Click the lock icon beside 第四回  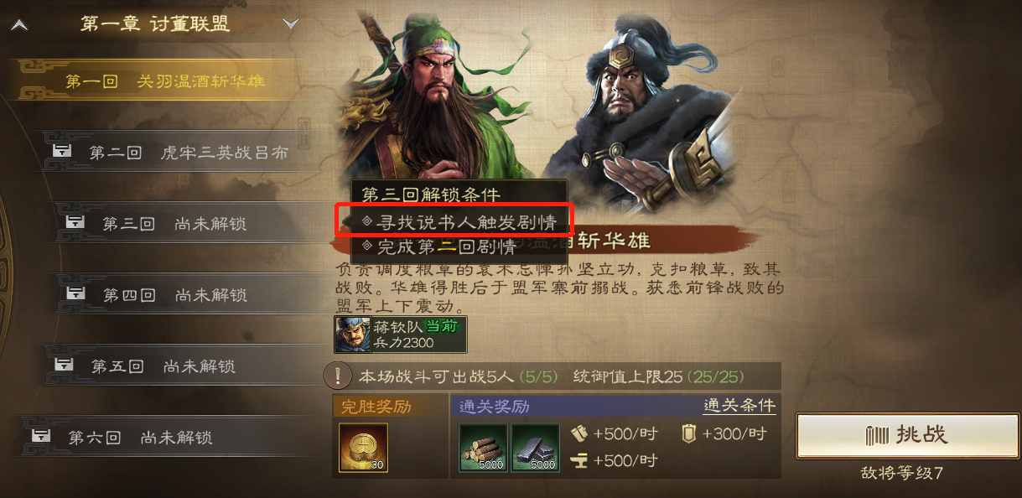tap(75, 294)
